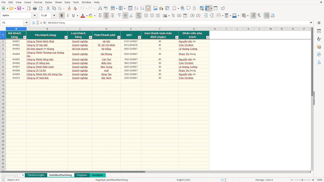Screen dimensions: 324x182
Task: Toggle Center Horizontally alignment
Action: coord(106,16)
